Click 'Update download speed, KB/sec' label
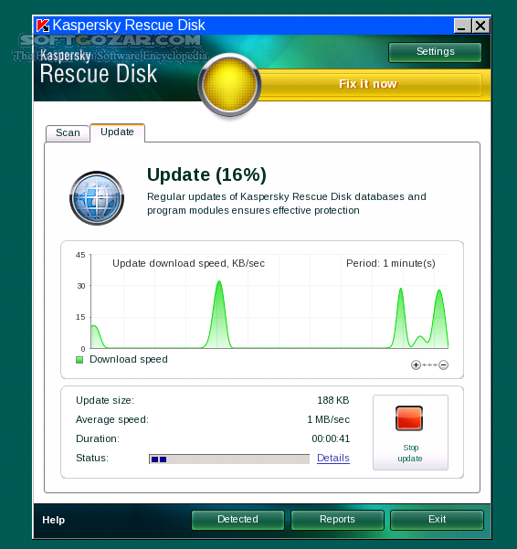Screen dimensions: 517x549 click(188, 263)
